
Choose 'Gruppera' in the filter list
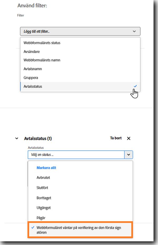[x=31, y=78]
